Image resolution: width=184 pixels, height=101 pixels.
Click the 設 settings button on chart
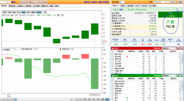pos(45,12)
